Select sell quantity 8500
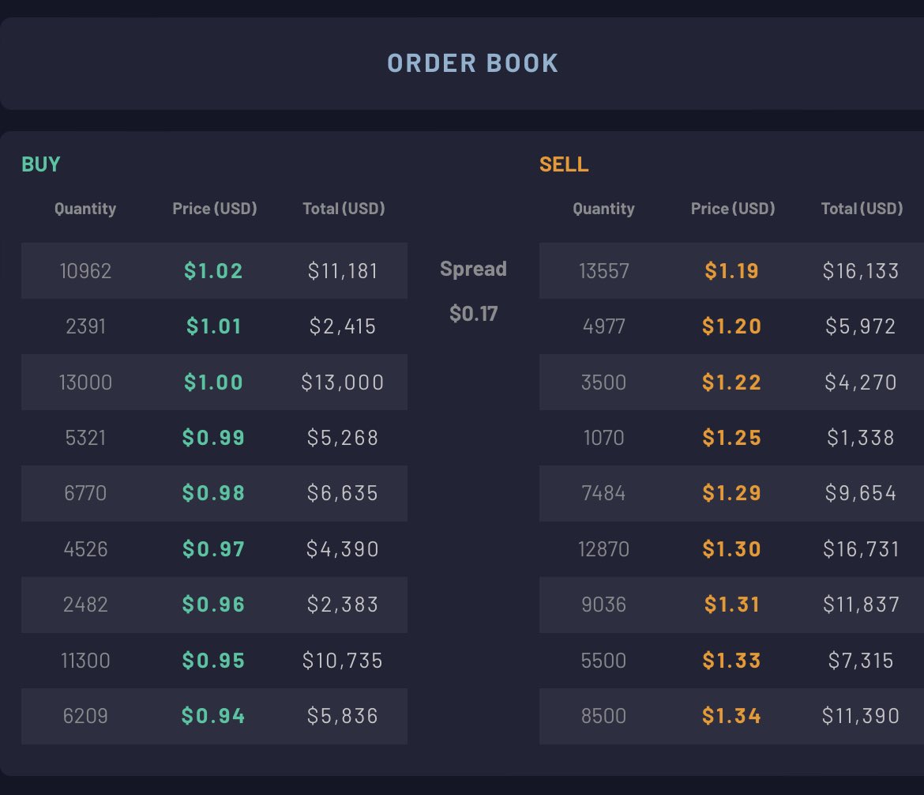Screen dimensions: 924x795 point(604,716)
